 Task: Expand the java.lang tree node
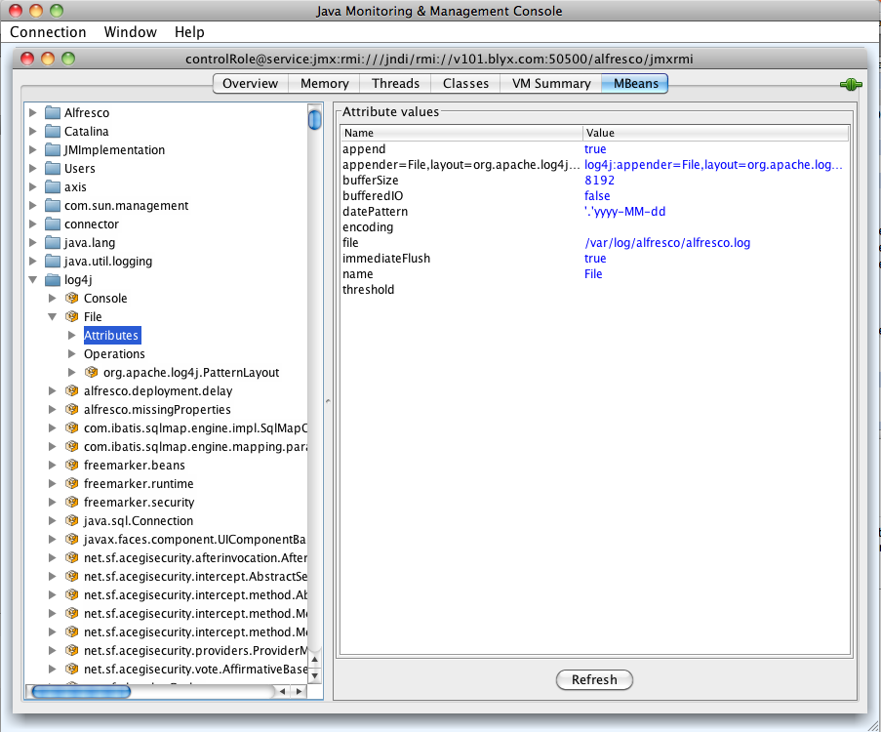(x=32, y=242)
